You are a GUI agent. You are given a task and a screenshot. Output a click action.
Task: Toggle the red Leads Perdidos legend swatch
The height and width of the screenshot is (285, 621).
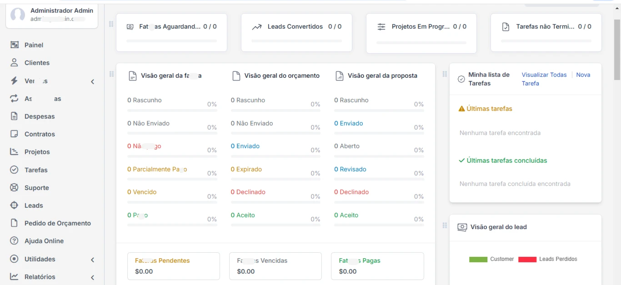coord(527,259)
